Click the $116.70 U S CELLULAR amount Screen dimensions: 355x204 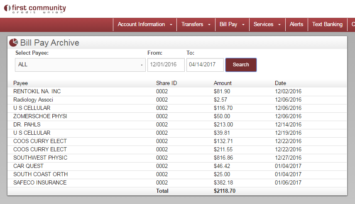[x=223, y=108]
